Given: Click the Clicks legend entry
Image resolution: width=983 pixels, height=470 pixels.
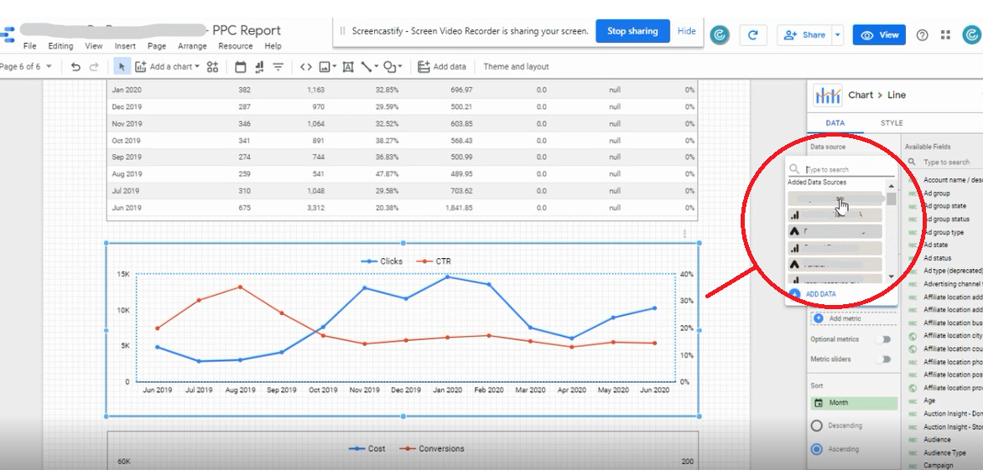Looking at the screenshot, I should click(x=382, y=261).
